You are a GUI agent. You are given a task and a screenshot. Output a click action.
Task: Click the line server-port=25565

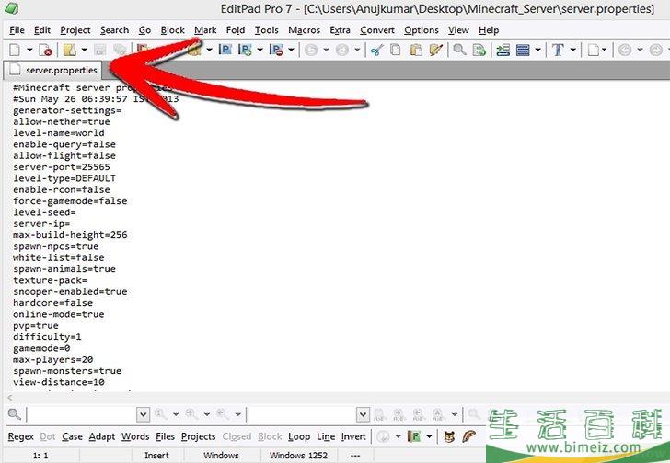tap(62, 166)
